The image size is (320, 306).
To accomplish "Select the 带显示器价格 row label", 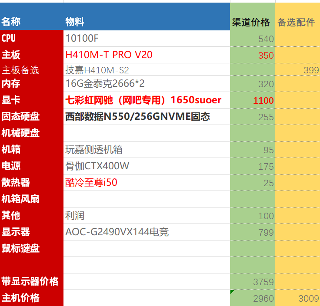I will 32,282.
